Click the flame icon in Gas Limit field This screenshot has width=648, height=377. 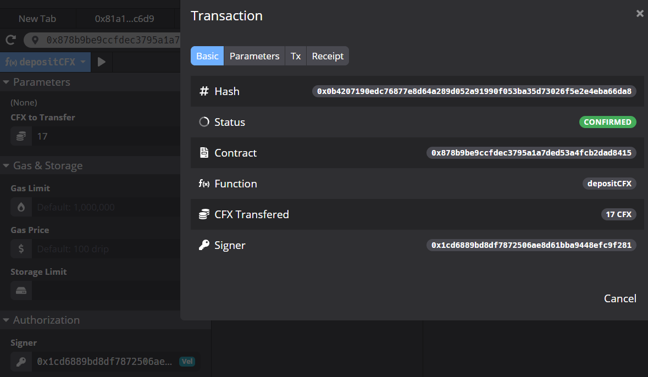coord(21,207)
